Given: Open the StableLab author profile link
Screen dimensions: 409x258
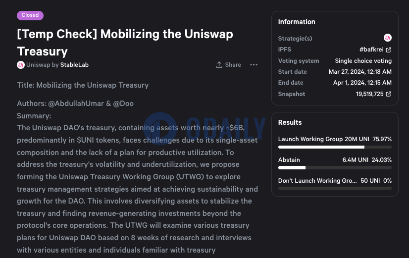Looking at the screenshot, I should (74, 65).
